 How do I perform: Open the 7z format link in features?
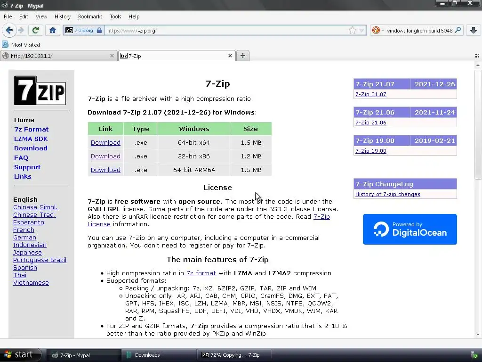point(201,273)
